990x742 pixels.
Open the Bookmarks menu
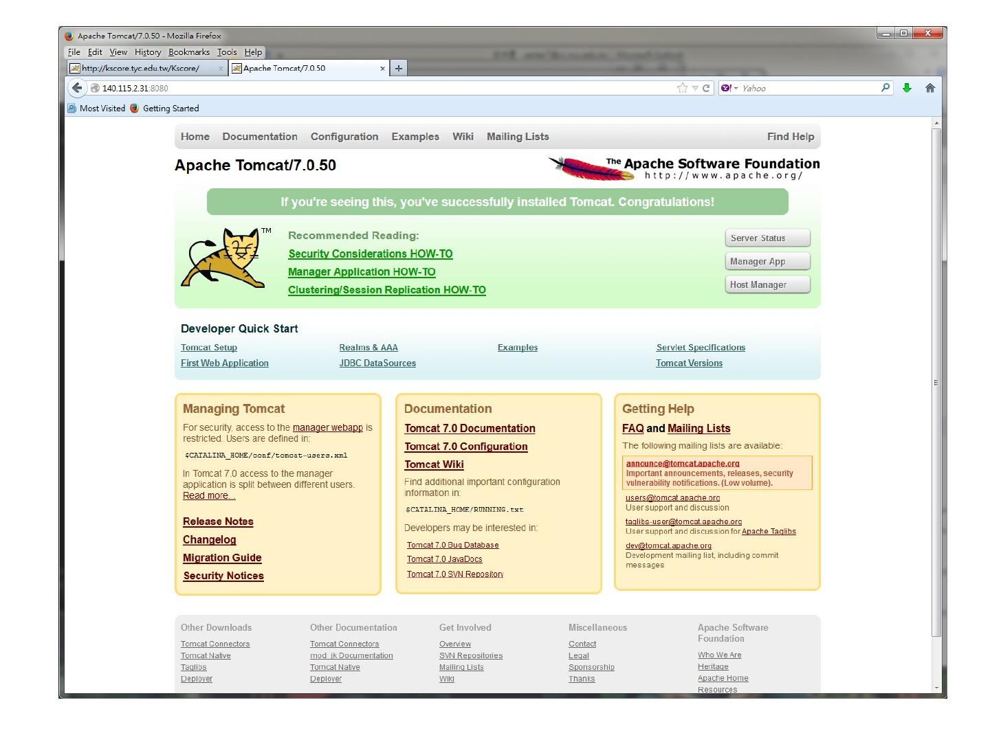click(189, 52)
